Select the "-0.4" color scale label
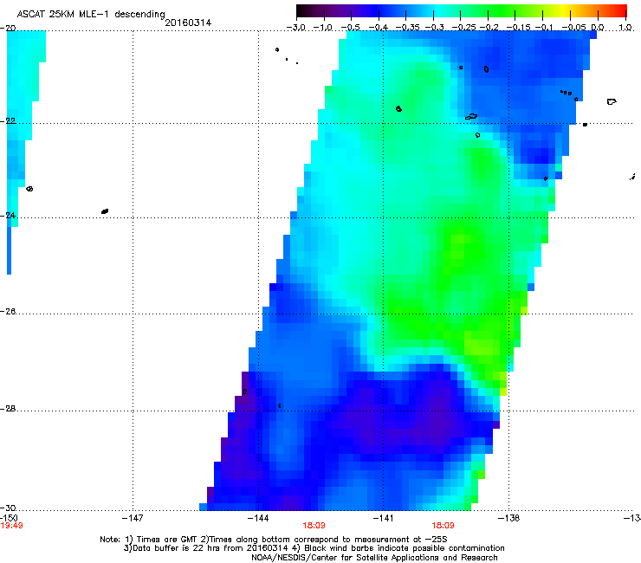This screenshot has height=563, width=641. [379, 28]
